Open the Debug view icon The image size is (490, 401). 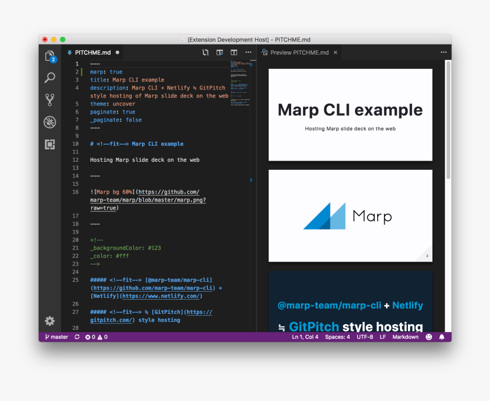(x=50, y=122)
